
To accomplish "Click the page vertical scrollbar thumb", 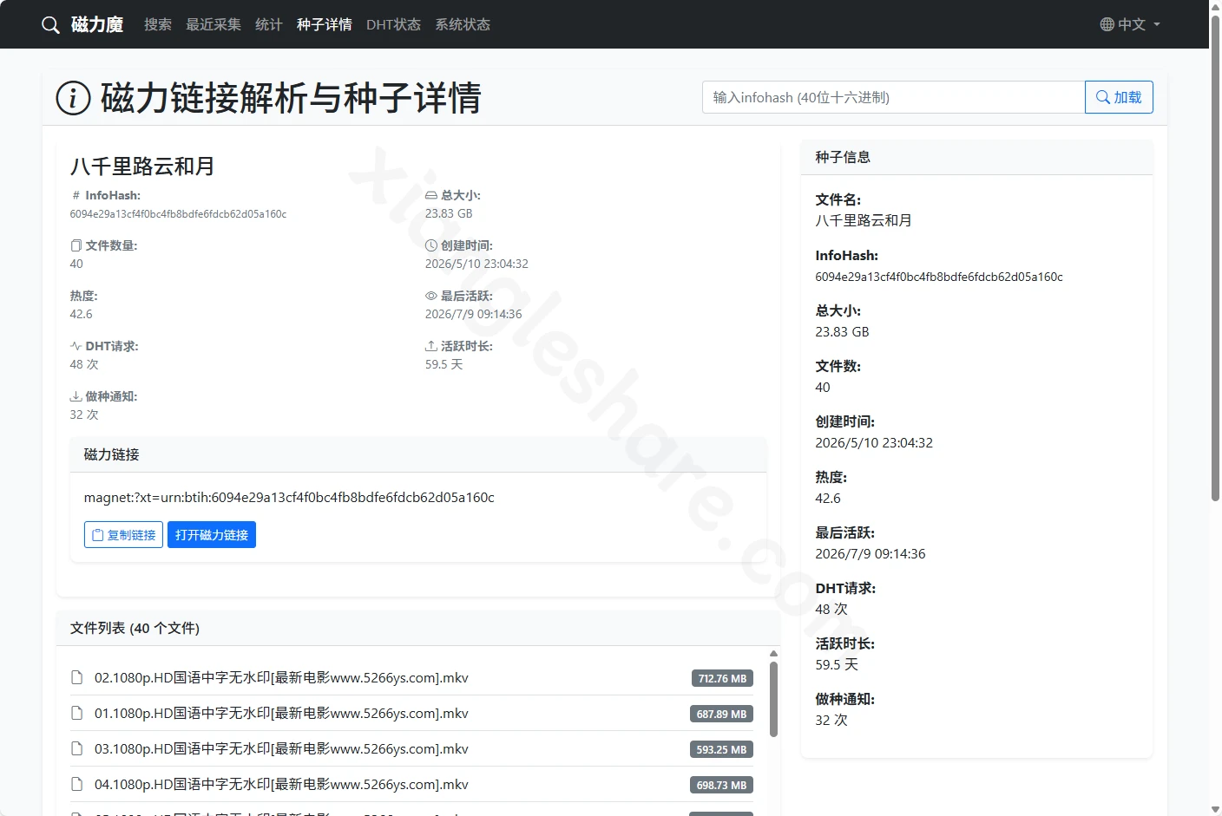I will pyautogui.click(x=1215, y=258).
